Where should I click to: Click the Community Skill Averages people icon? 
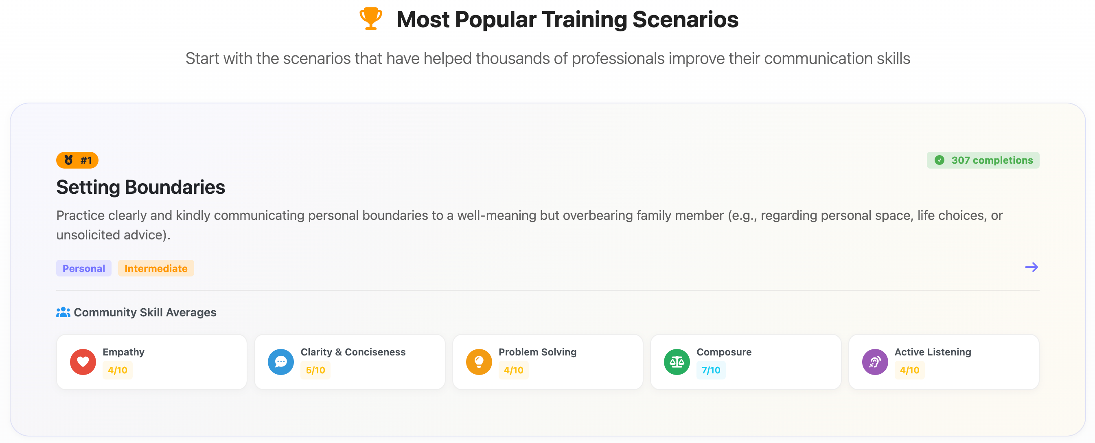point(63,312)
